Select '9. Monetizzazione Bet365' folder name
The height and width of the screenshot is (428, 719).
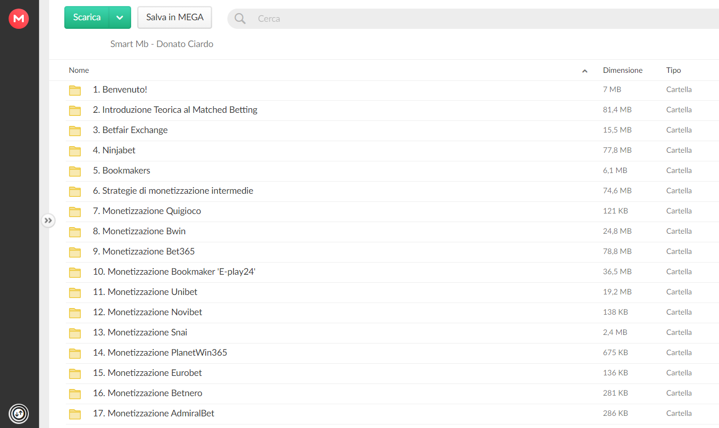click(144, 251)
